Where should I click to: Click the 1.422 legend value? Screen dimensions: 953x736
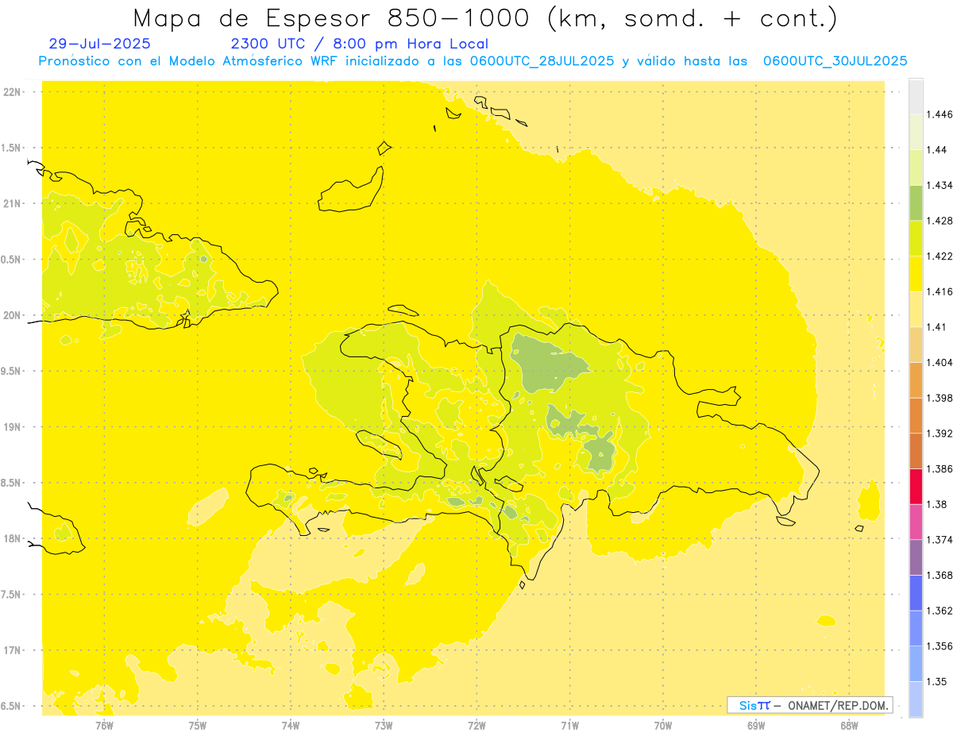tap(939, 256)
